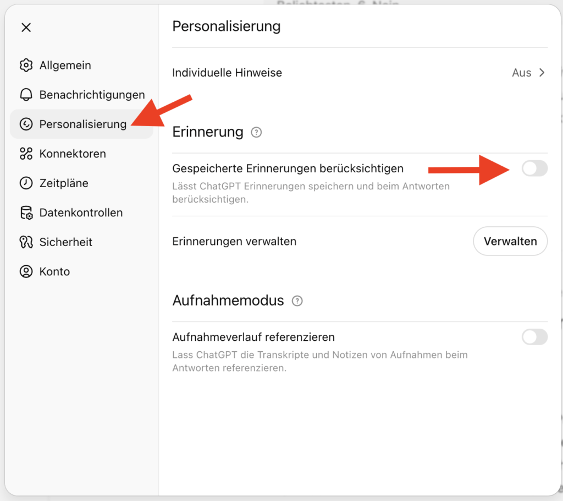Select the Benachrichtigungen bell icon

(x=26, y=94)
